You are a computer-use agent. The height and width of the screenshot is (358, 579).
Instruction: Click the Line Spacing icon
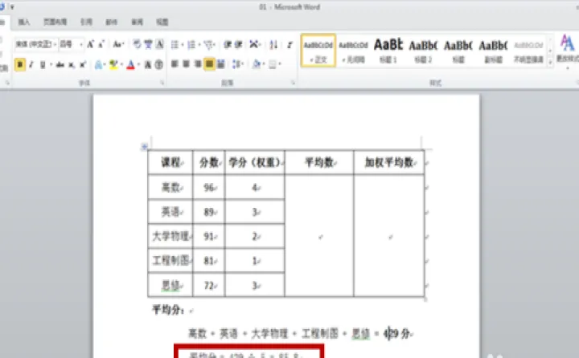tap(236, 64)
